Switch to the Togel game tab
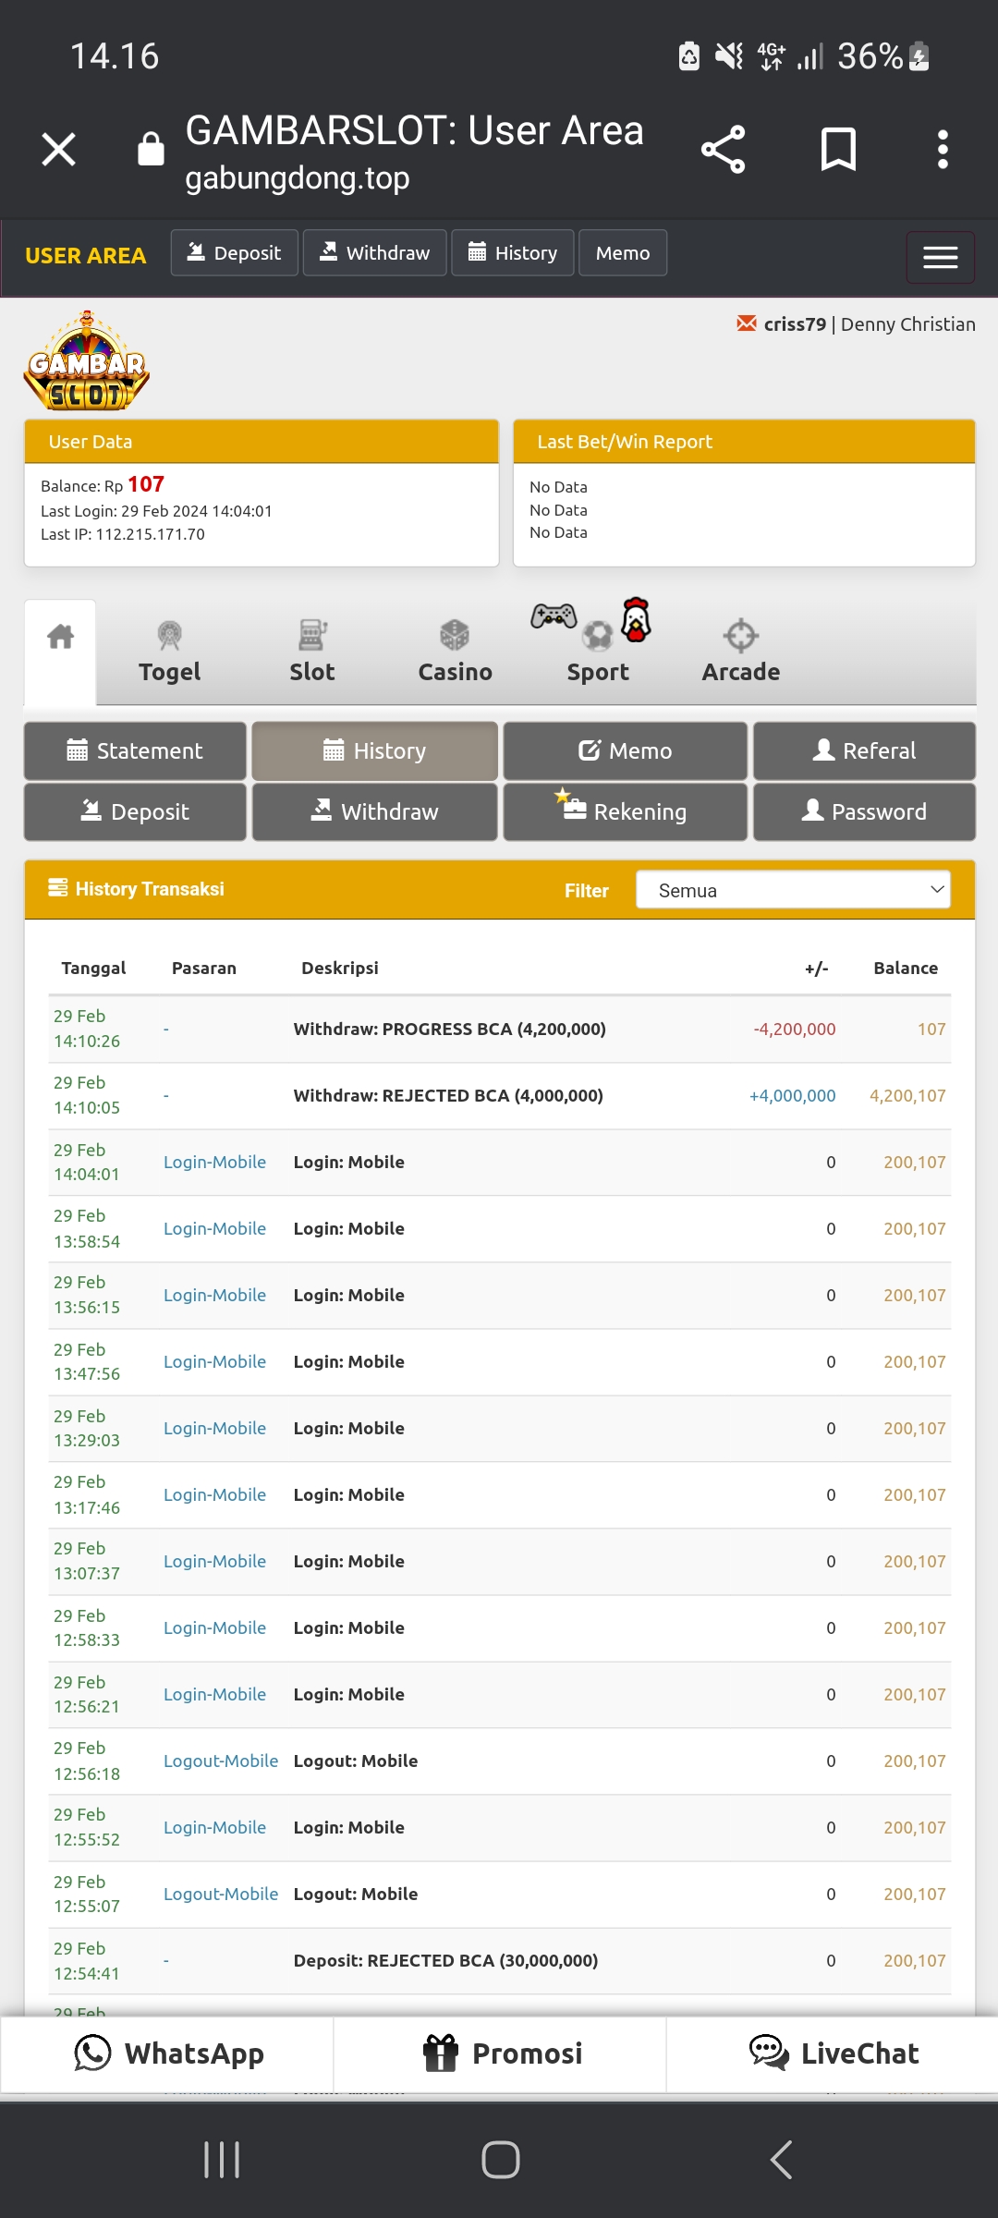The image size is (998, 2218). click(169, 652)
